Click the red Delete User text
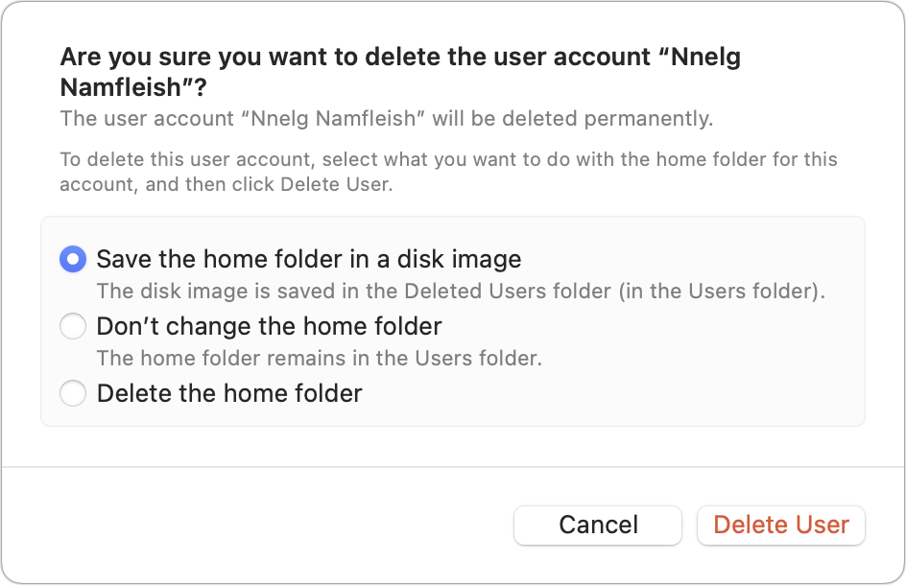Viewport: 906px width, 585px height. click(x=780, y=525)
